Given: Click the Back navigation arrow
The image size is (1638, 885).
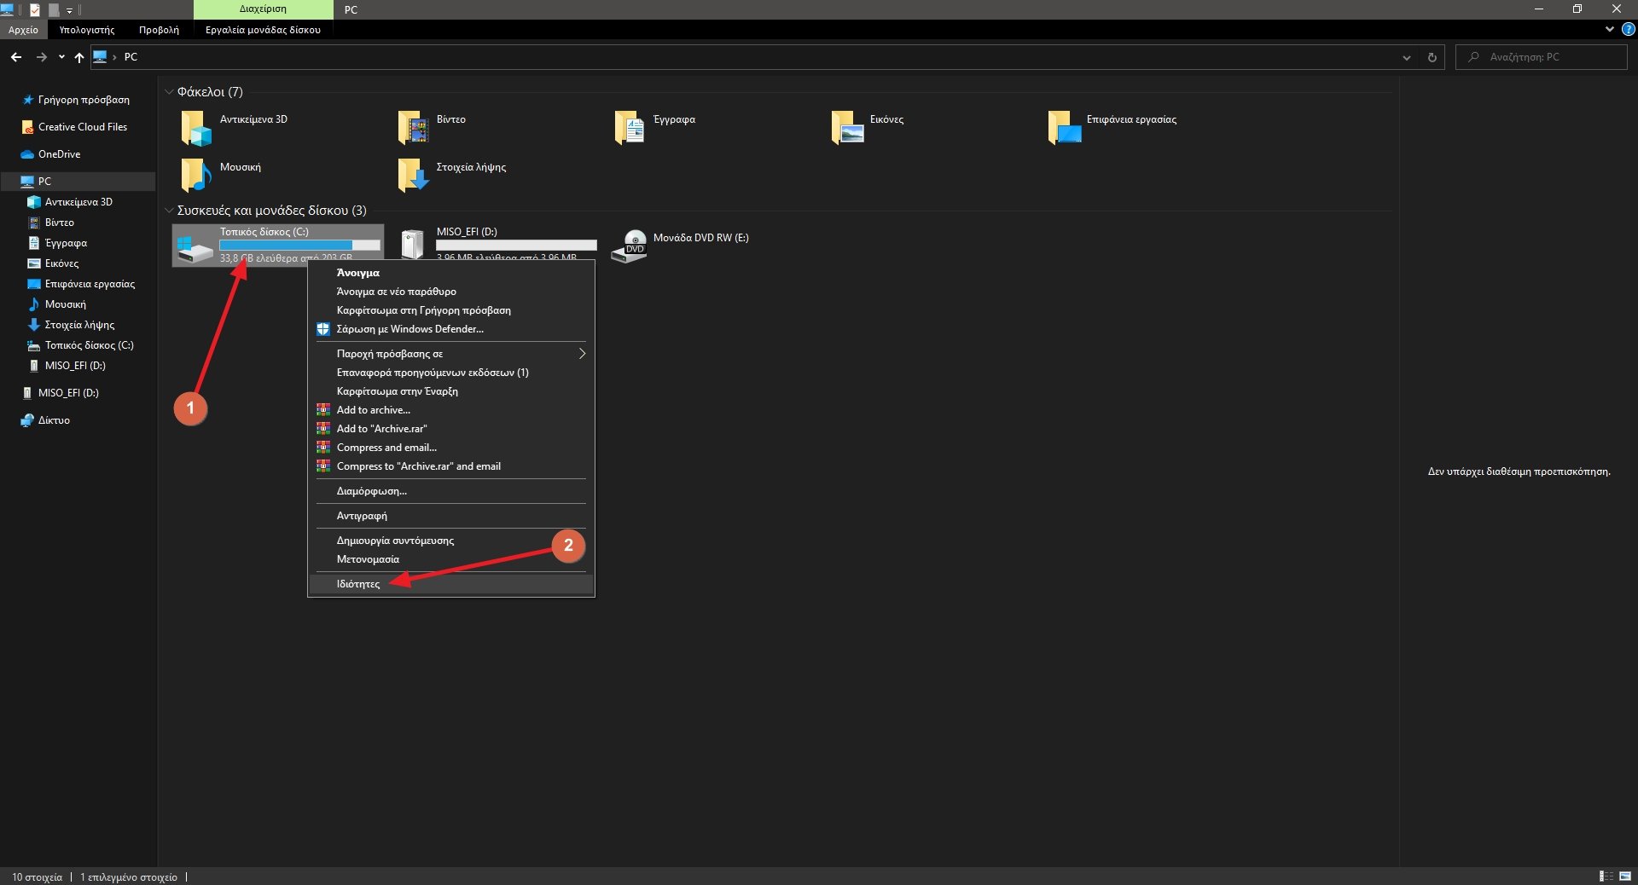Looking at the screenshot, I should pos(16,57).
